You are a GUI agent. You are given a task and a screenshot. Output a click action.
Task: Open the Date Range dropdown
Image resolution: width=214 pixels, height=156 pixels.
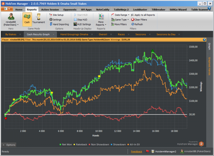(120, 15)
